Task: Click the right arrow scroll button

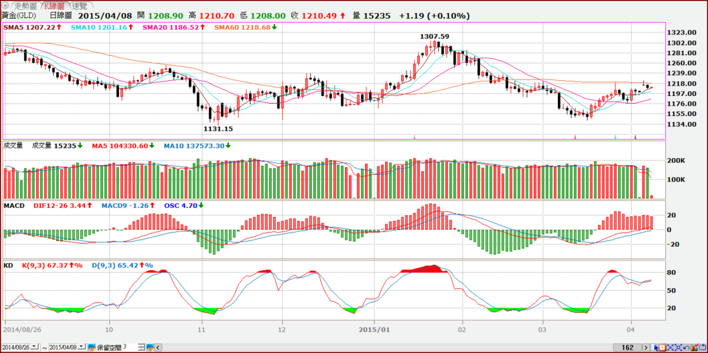Action: pos(646,347)
